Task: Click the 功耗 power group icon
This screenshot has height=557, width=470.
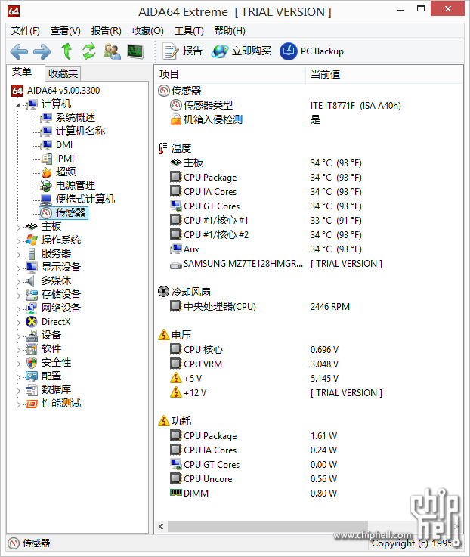Action: pyautogui.click(x=163, y=421)
